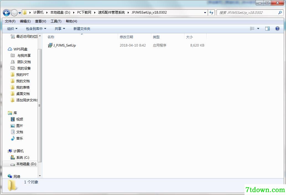This screenshot has height=195, width=286.
Task: Click the navigation pane scrollbar down arrow
Action: click(40, 176)
